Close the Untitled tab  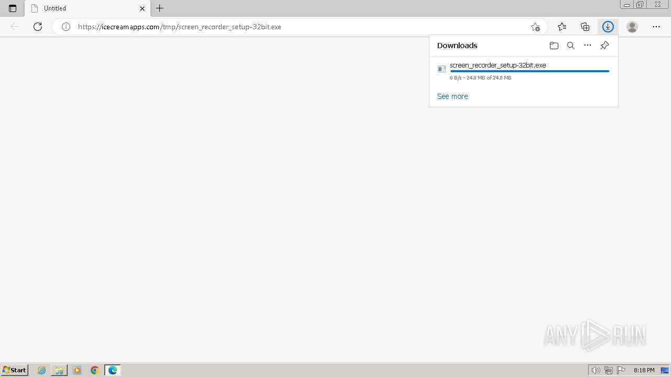142,8
